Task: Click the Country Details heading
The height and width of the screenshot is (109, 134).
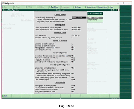Action: 60,14
